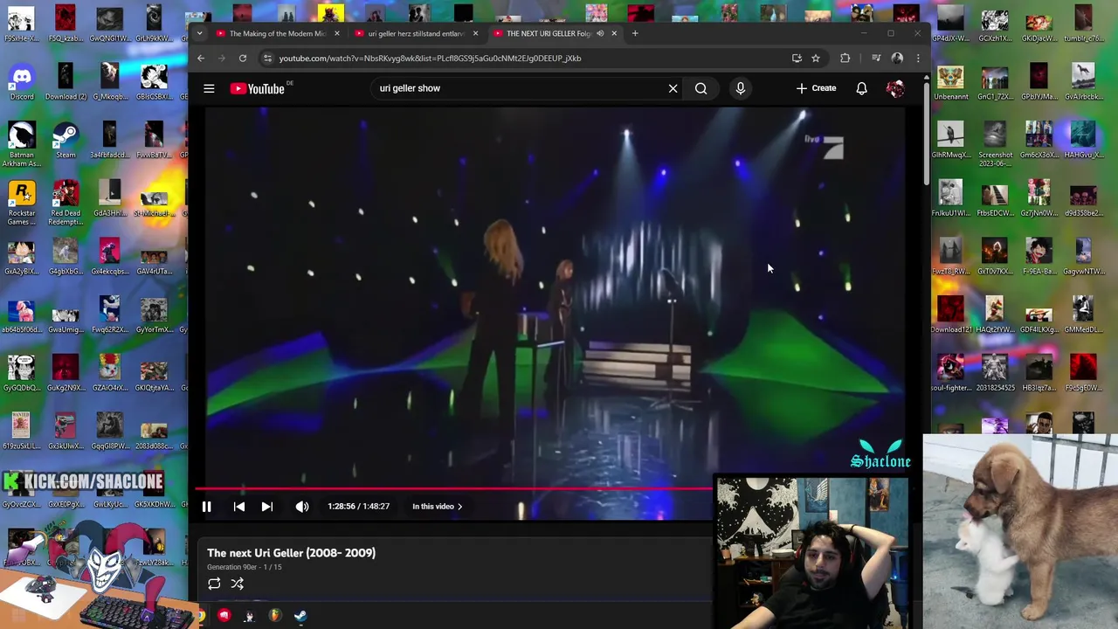Close 'The Making of the Modern' tab
The height and width of the screenshot is (629, 1118).
(x=336, y=33)
